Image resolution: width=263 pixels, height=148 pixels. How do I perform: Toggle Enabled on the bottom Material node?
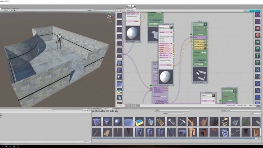(214, 101)
